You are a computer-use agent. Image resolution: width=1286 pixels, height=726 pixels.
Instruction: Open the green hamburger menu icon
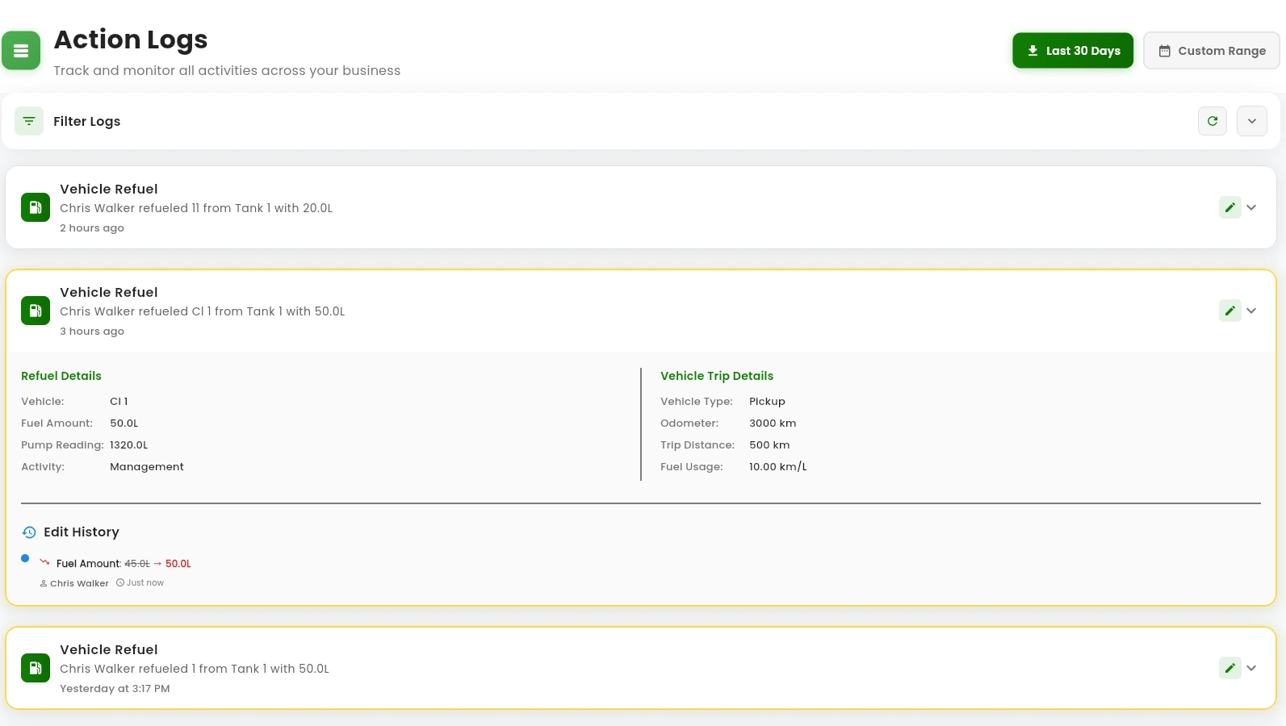21,51
